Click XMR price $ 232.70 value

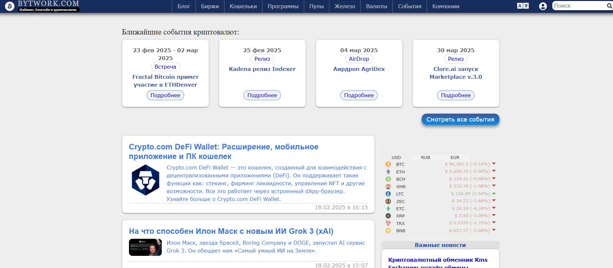click(x=469, y=186)
